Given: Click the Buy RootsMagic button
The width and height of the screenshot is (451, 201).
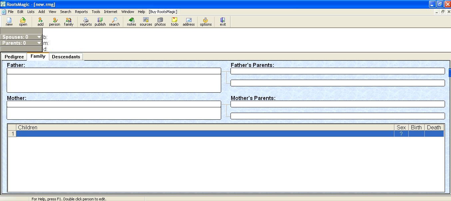Looking at the screenshot, I should tap(163, 12).
